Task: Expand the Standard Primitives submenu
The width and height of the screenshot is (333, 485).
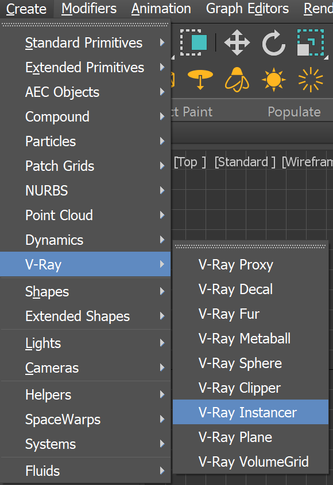Action: tap(83, 42)
